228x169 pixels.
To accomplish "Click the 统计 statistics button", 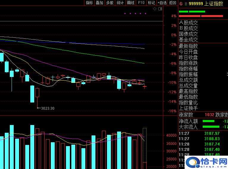I will (120, 3).
